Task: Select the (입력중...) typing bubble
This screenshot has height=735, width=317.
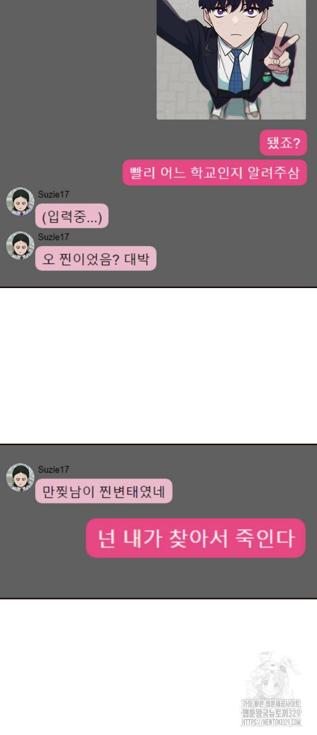Action: (x=72, y=216)
